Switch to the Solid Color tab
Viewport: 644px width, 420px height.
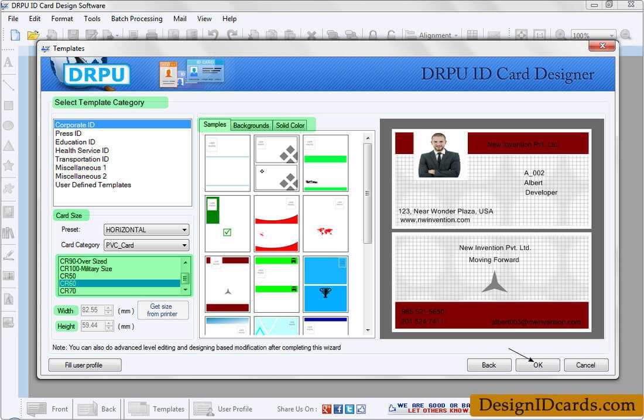[x=290, y=125]
